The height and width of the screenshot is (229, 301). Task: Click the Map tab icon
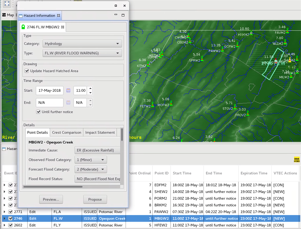click(4, 15)
